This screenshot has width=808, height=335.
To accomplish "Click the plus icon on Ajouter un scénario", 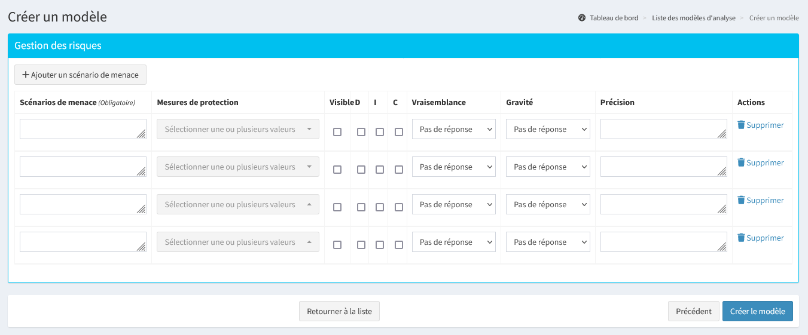I will pos(26,75).
